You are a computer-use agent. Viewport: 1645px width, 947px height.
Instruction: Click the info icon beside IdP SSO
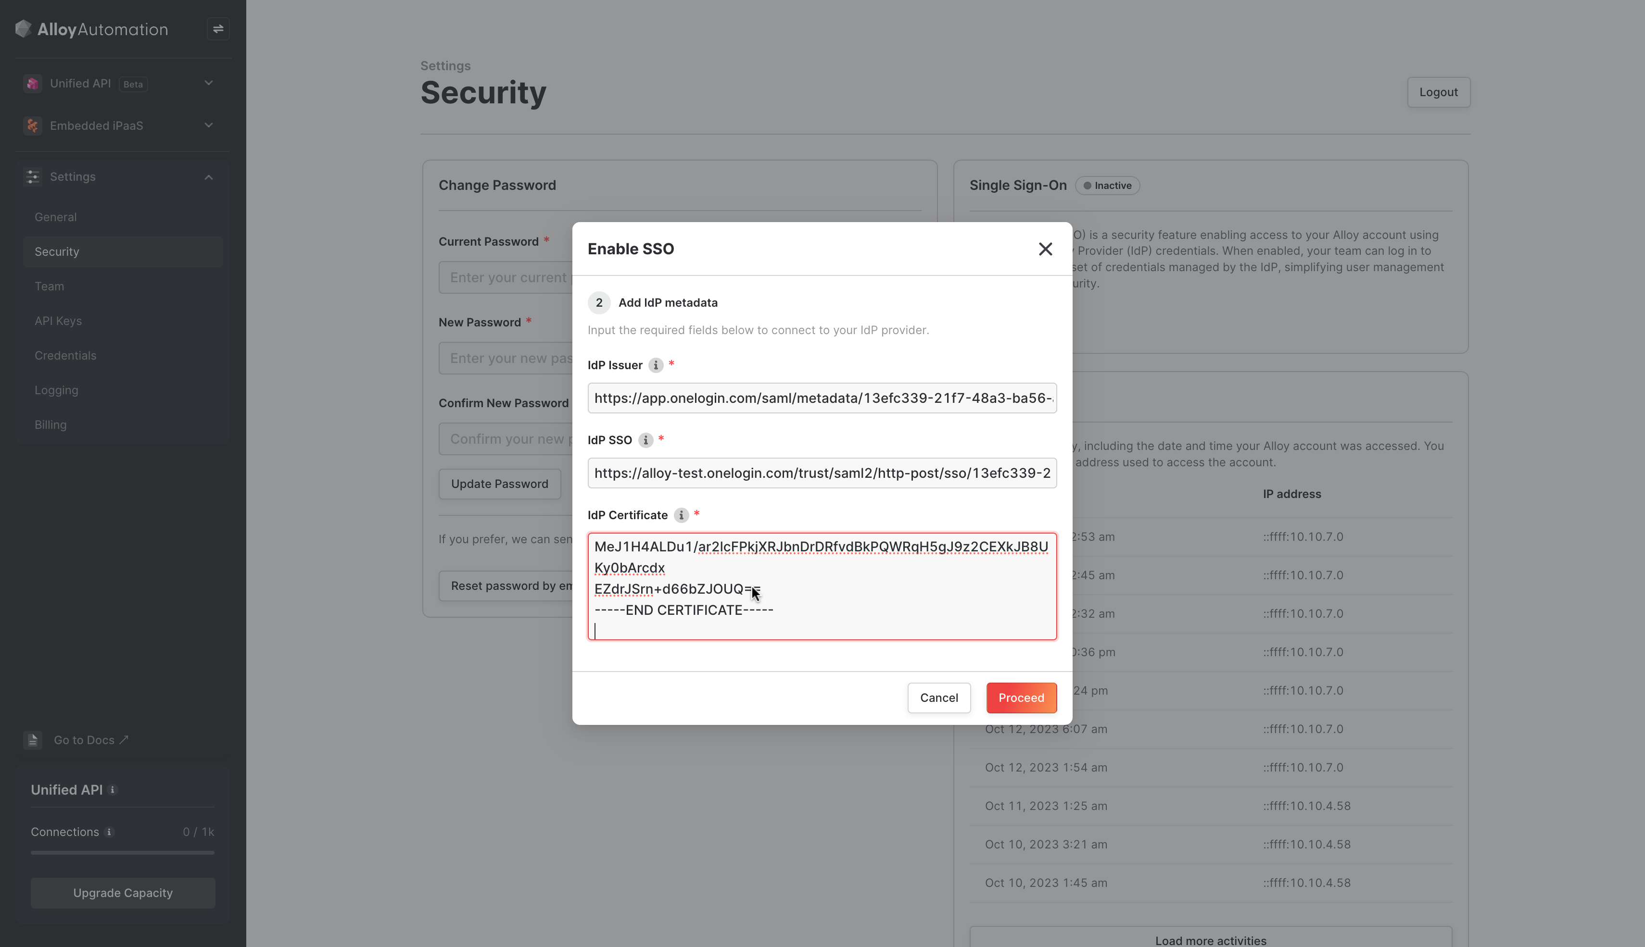click(645, 440)
